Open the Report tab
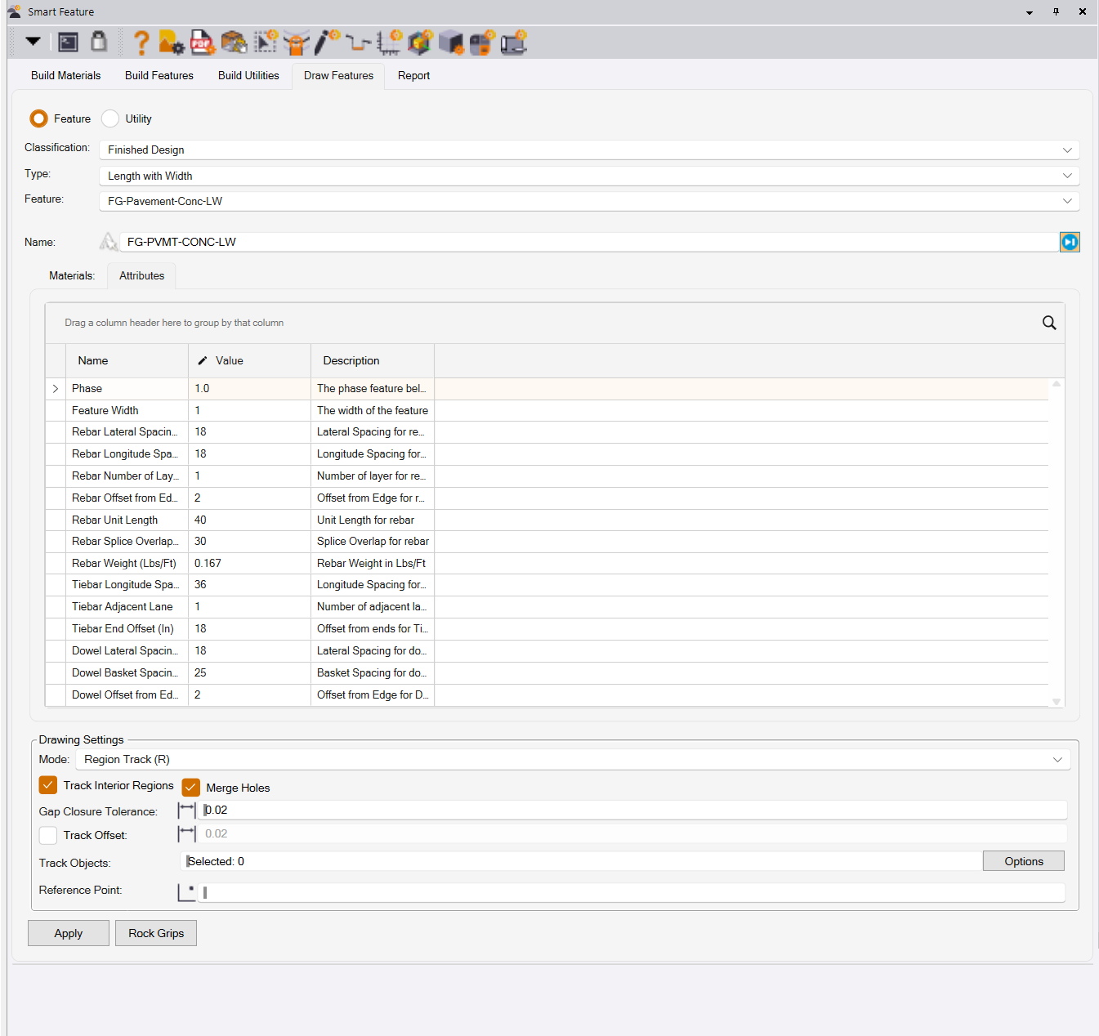This screenshot has width=1099, height=1036. pos(413,75)
